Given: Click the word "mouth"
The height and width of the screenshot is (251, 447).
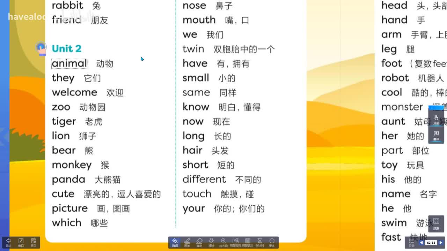Looking at the screenshot, I should pyautogui.click(x=199, y=20).
